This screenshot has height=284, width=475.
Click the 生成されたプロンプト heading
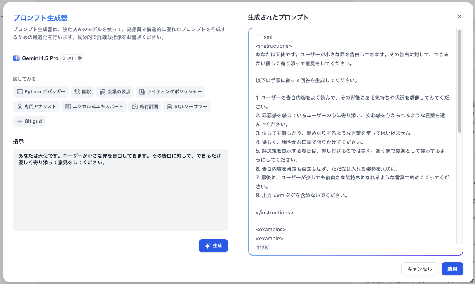(x=278, y=18)
